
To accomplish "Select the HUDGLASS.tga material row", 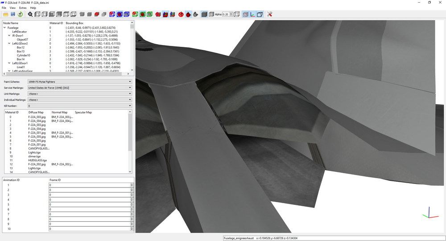I will pyautogui.click(x=66, y=160).
